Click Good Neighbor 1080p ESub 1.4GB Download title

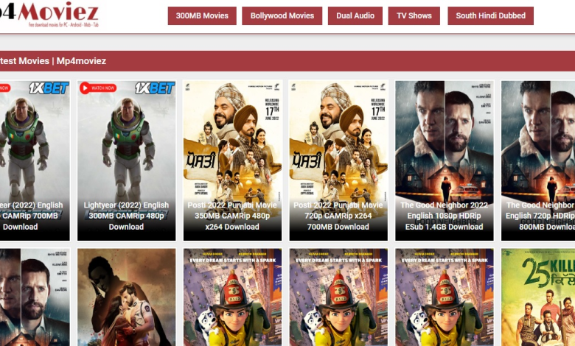click(x=444, y=216)
